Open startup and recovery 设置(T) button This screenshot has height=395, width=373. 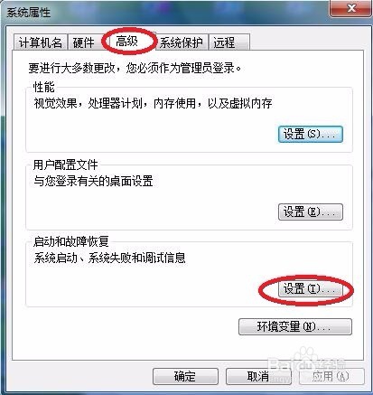click(311, 289)
